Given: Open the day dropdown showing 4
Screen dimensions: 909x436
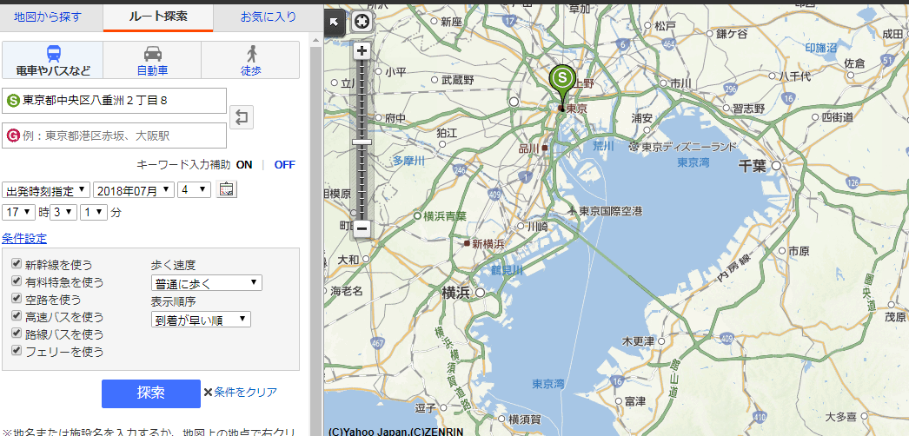Looking at the screenshot, I should pos(194,190).
